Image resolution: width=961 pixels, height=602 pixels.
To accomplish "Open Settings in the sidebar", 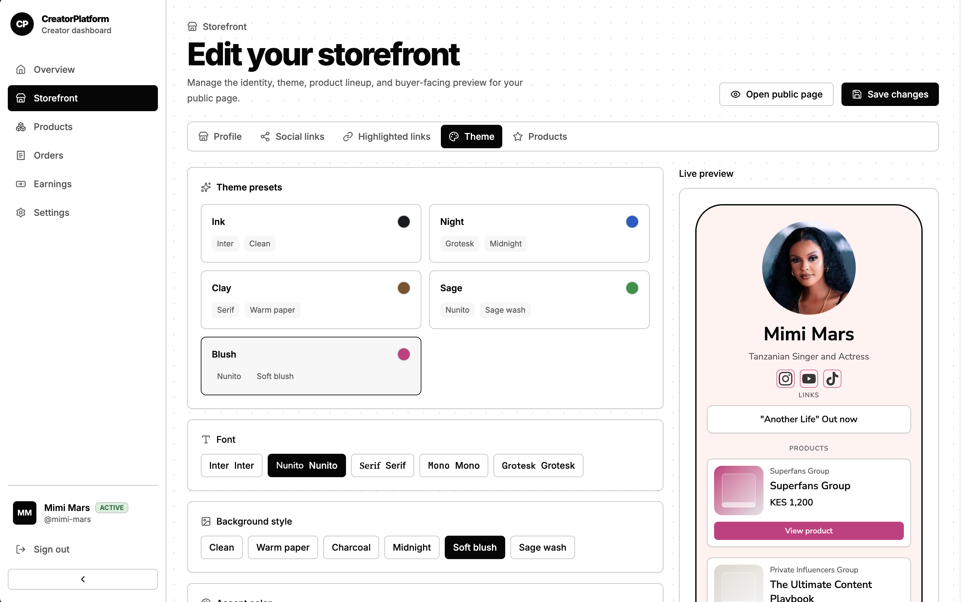I will click(x=83, y=213).
